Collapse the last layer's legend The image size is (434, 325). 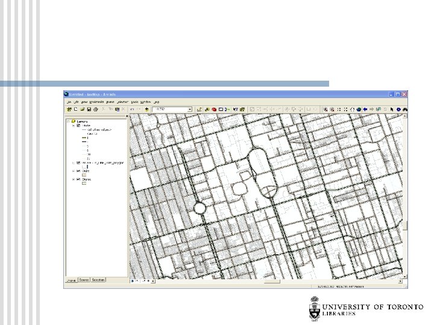click(x=74, y=179)
